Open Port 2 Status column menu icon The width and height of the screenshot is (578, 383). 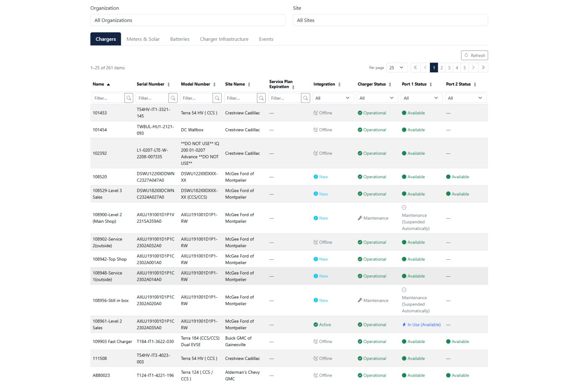pyautogui.click(x=475, y=85)
